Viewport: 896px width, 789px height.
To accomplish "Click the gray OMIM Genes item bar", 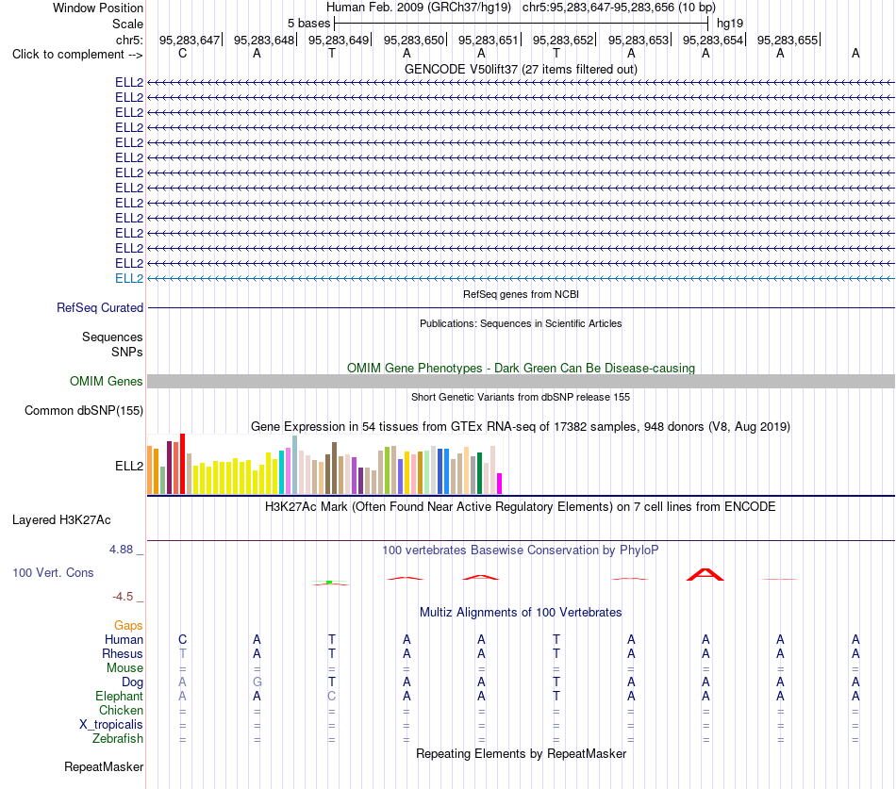I will point(521,381).
